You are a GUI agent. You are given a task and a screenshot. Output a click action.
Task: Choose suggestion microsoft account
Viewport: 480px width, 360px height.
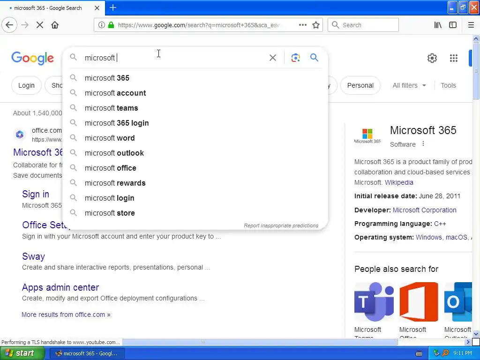(195, 93)
